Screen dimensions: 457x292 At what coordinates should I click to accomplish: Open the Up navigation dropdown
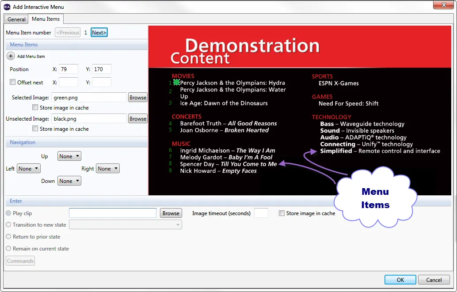click(x=69, y=156)
